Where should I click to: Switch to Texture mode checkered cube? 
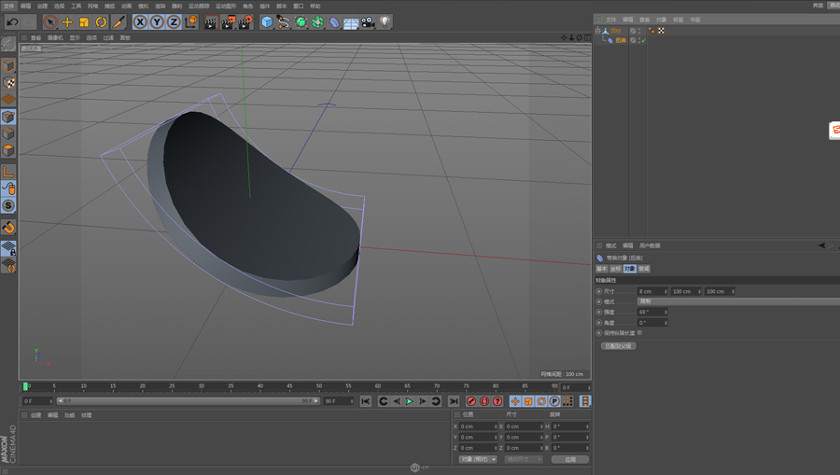8,82
